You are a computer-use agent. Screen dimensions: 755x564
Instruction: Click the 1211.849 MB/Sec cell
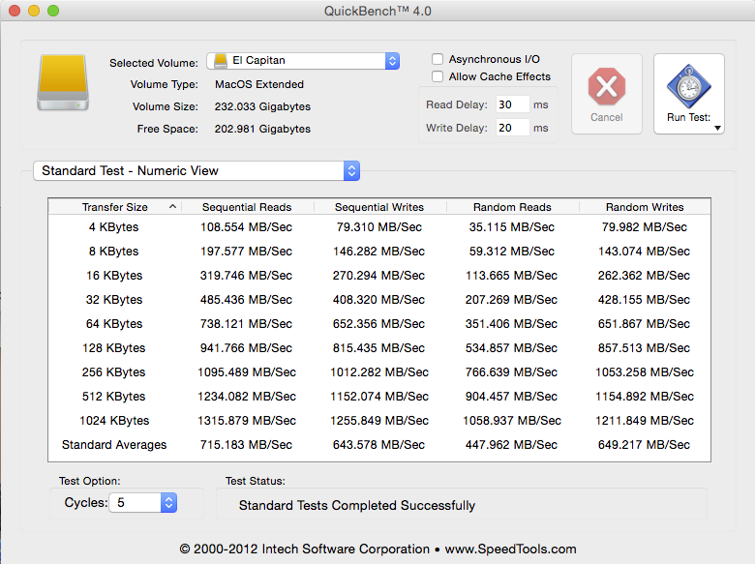[645, 421]
